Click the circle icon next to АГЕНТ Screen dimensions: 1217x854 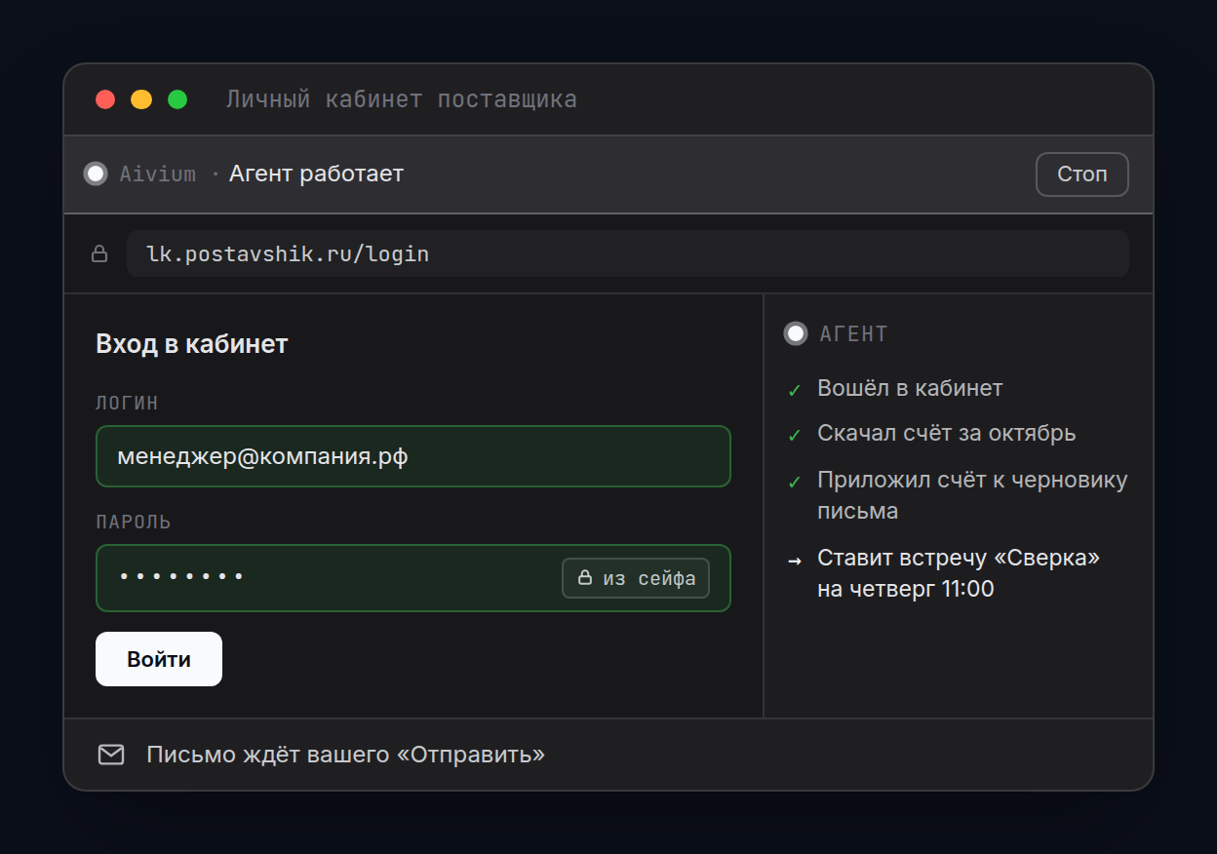click(796, 333)
